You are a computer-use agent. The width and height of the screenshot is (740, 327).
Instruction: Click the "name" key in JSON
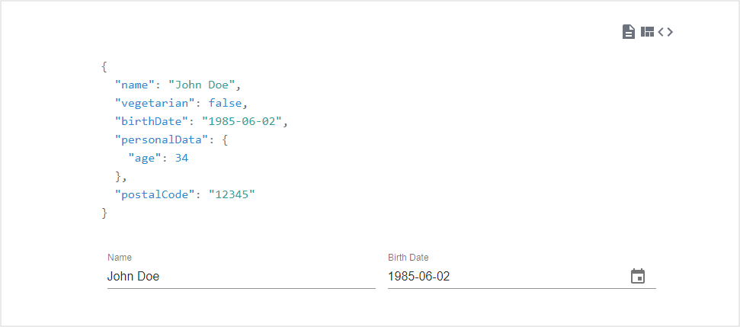click(x=135, y=85)
